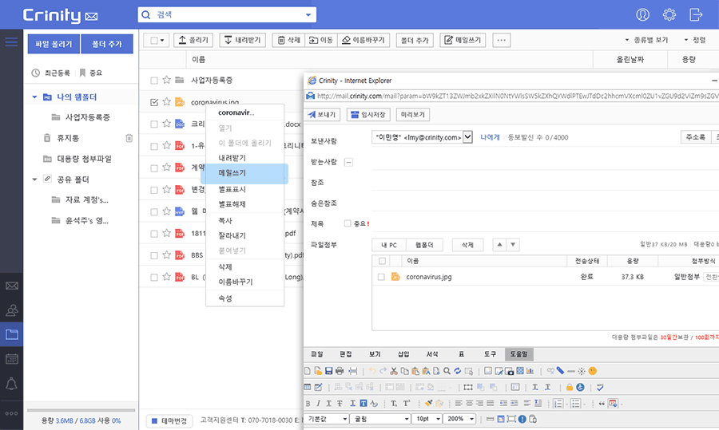Click the insert hyperlink icon in editor
Image resolution: width=719 pixels, height=430 pixels.
tap(550, 371)
